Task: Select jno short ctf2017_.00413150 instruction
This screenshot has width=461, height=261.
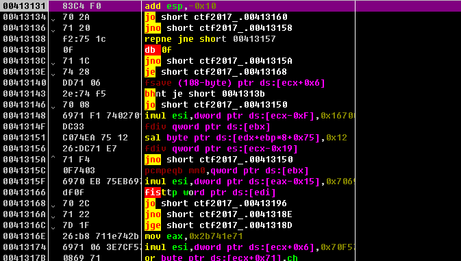Action: 219,160
